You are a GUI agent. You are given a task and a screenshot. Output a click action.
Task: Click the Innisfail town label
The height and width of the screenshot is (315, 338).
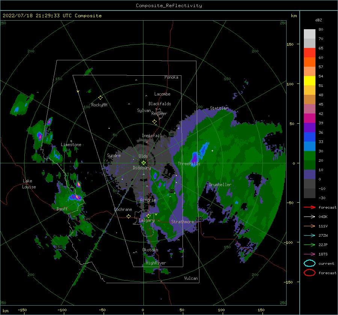tap(152, 136)
